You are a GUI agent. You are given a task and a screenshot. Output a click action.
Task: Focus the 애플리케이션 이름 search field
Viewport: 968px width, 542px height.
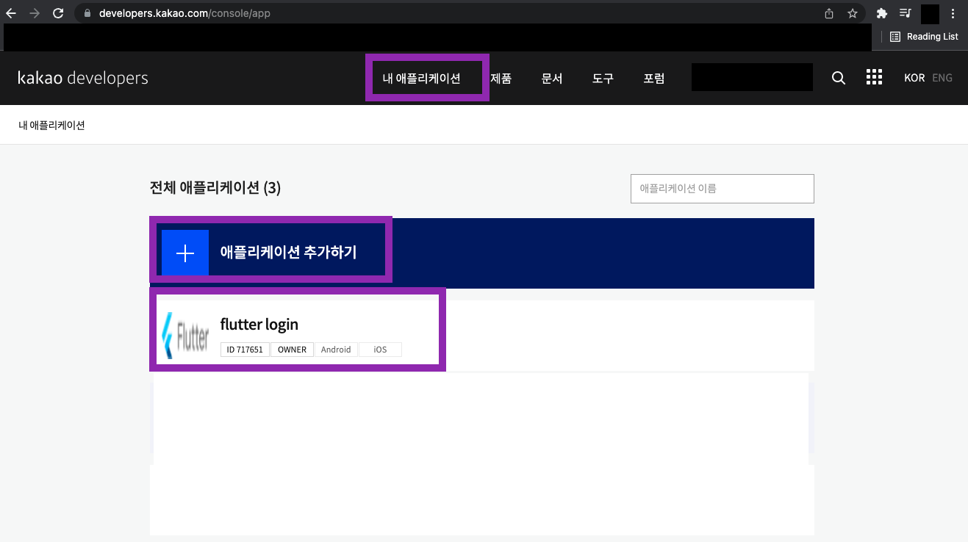(723, 189)
